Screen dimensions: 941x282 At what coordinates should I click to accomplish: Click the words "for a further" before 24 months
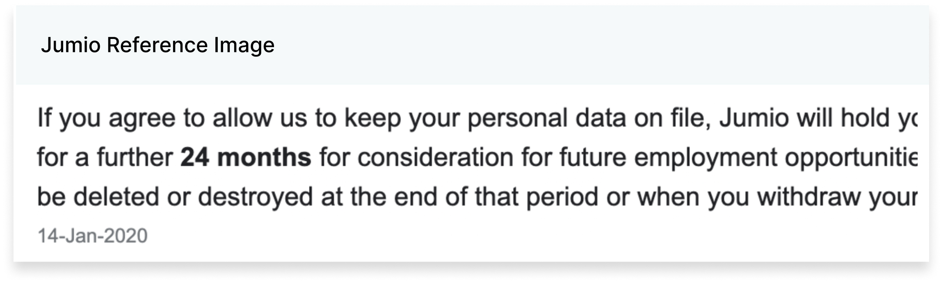[105, 157]
